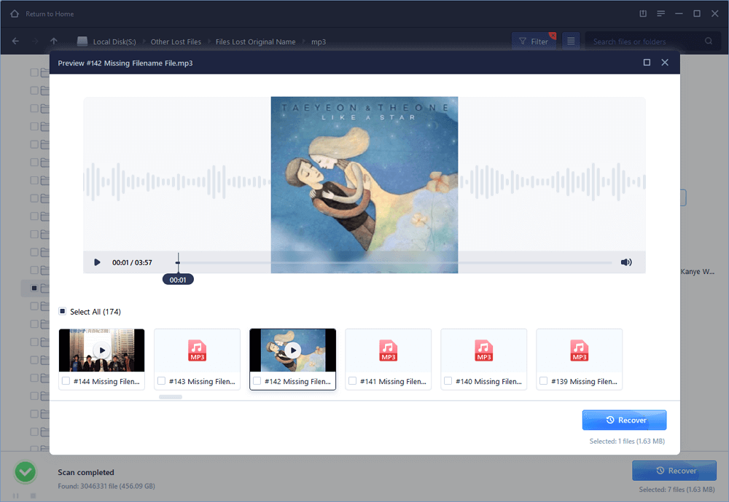The image size is (729, 502).
Task: Go forward with the right arrow
Action: 35,41
